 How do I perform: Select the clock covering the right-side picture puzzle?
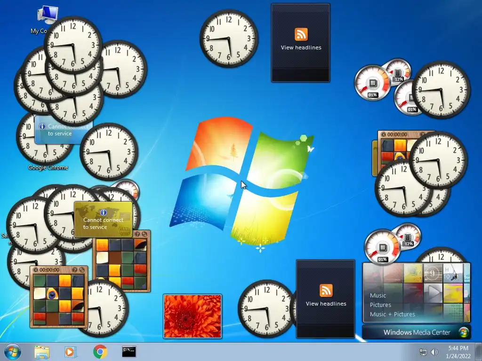[x=438, y=160]
